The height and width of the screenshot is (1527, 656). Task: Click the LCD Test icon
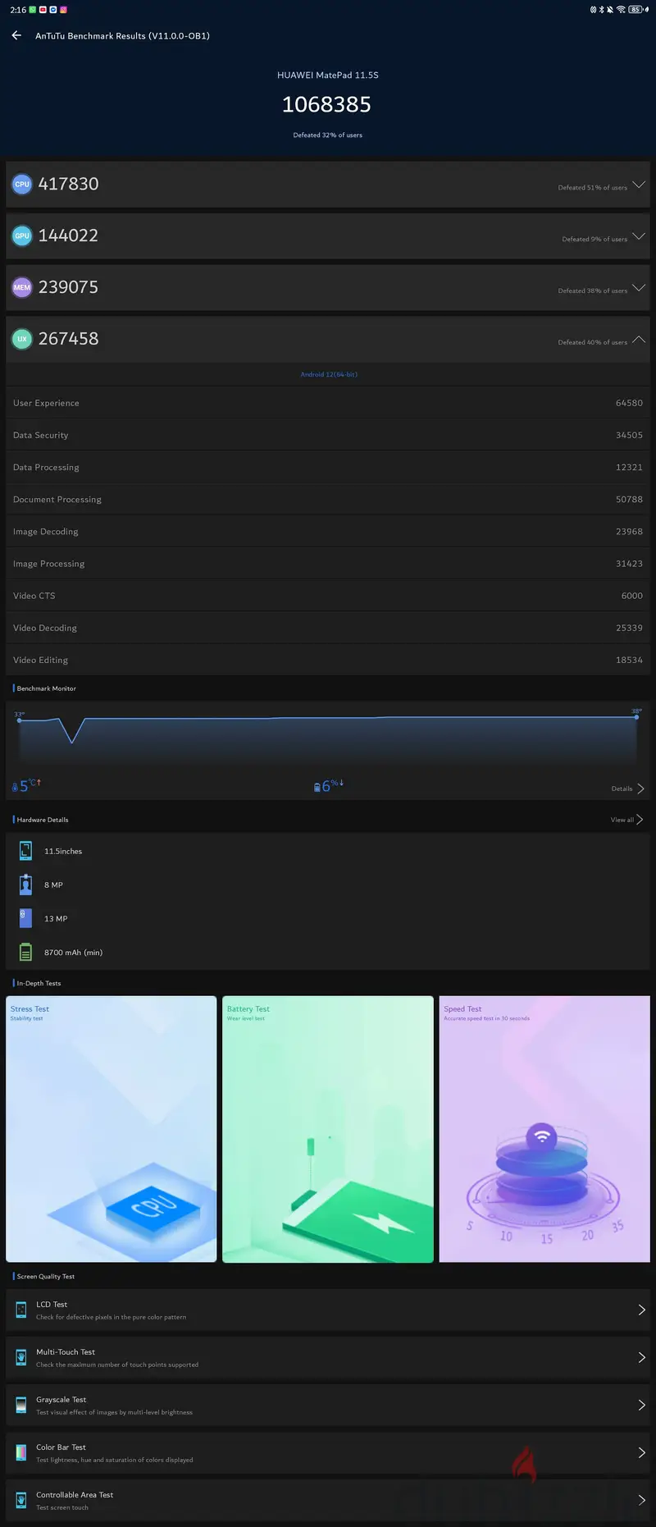pos(21,1310)
